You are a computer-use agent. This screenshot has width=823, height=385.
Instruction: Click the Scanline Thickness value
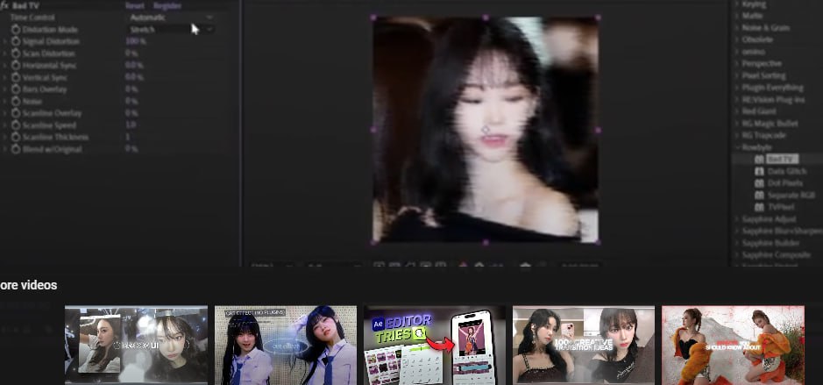(128, 137)
